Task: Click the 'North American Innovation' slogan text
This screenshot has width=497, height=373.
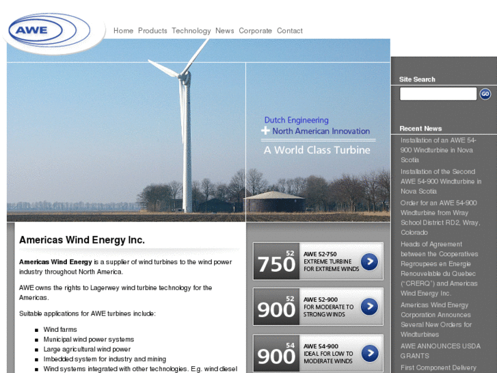Action: [x=321, y=131]
